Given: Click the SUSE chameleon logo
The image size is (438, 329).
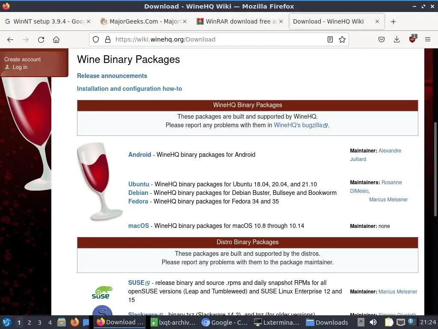Looking at the screenshot, I should click(x=102, y=292).
